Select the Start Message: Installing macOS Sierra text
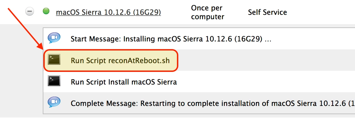 coord(171,39)
